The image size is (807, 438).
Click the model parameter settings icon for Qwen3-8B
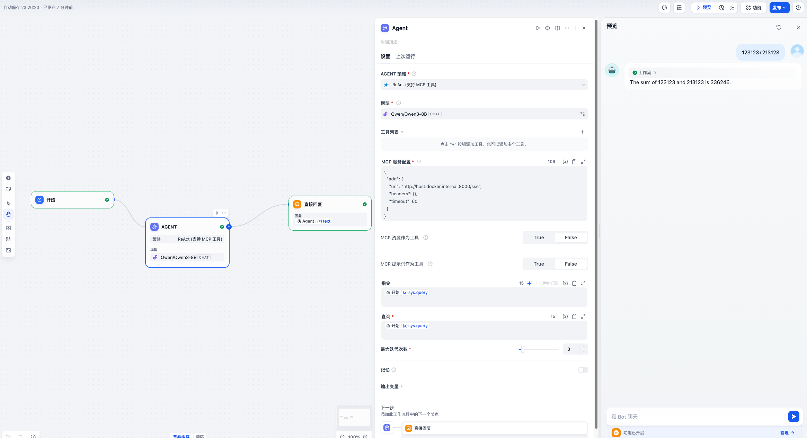coord(583,114)
